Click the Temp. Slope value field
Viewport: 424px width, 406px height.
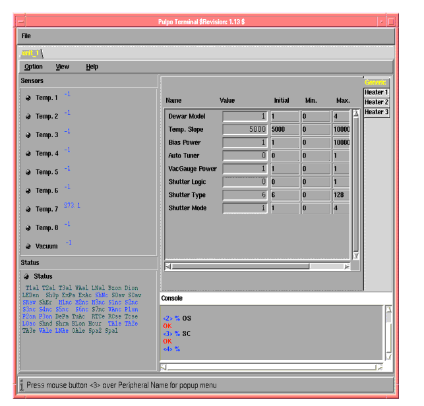click(245, 130)
